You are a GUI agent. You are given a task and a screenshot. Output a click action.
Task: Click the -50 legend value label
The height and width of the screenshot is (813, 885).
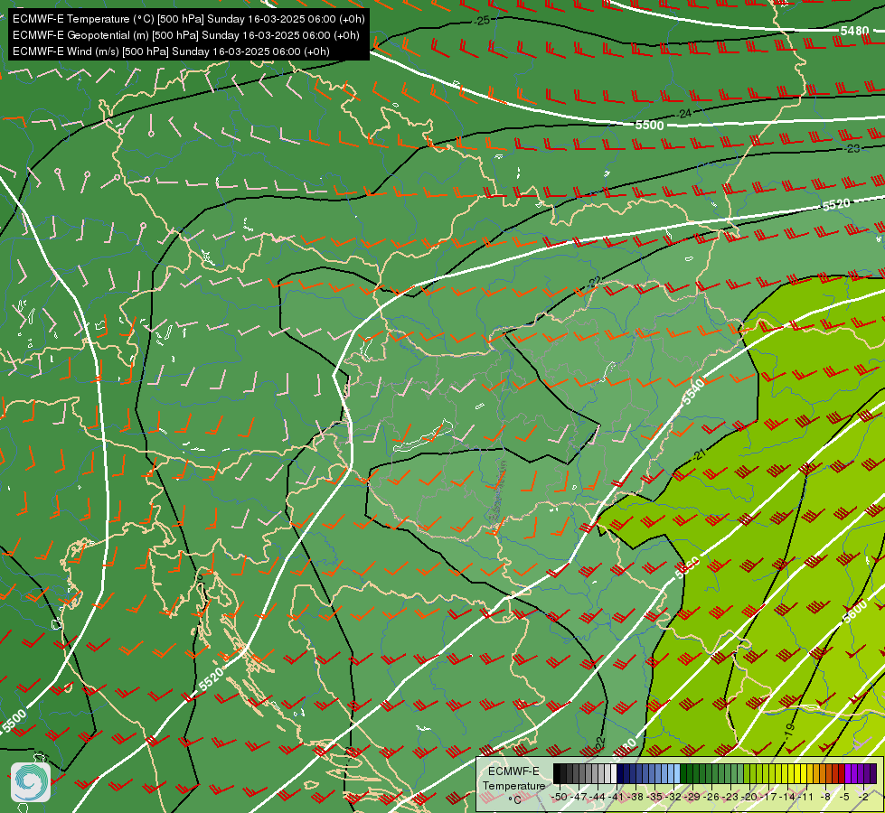coord(560,798)
